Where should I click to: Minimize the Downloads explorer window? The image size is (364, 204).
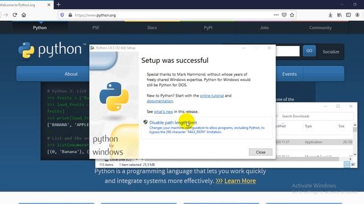point(325,106)
